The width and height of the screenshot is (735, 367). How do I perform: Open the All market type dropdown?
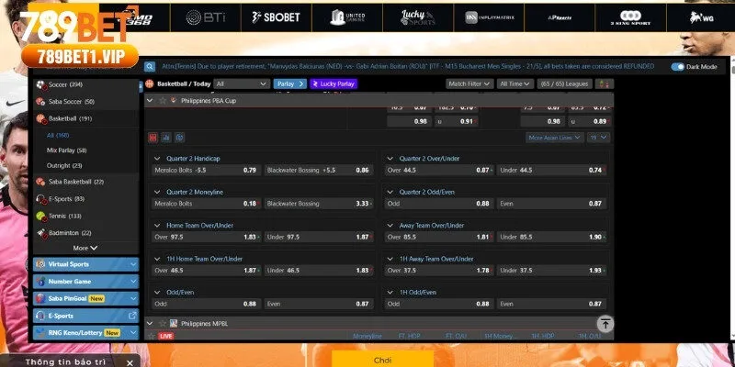click(242, 83)
